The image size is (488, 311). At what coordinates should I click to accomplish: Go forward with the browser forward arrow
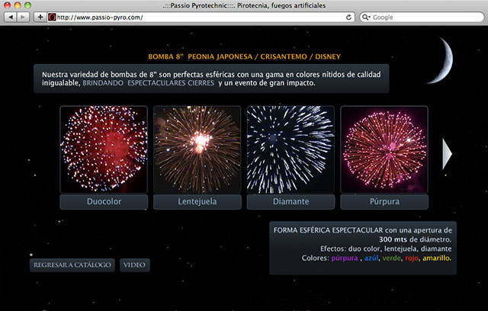tap(23, 17)
